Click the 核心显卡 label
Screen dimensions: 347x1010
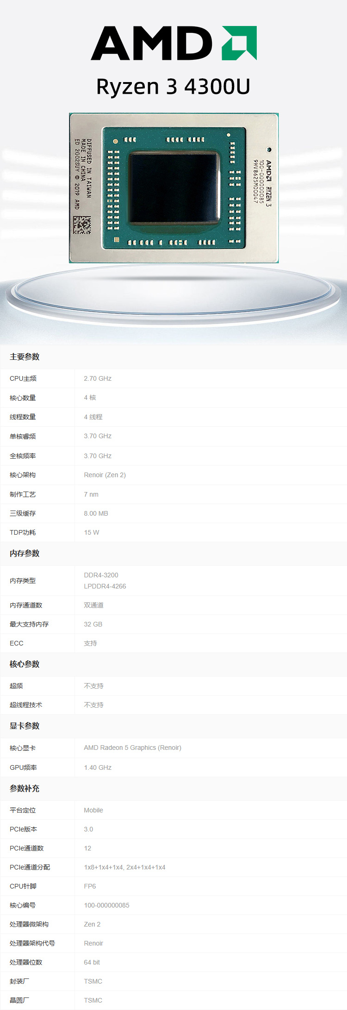point(23,748)
